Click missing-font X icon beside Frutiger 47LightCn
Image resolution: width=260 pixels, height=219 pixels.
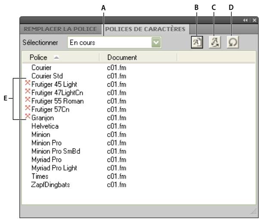pos(28,91)
